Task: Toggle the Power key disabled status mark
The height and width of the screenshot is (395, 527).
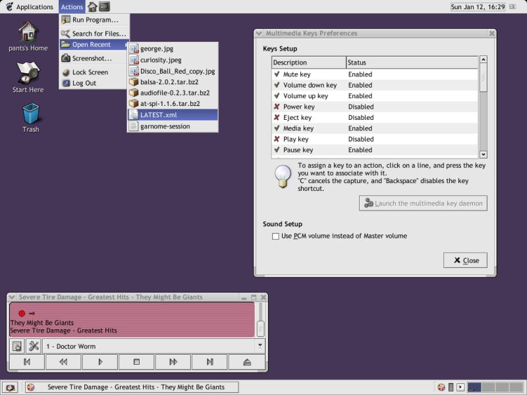Action: 277,107
